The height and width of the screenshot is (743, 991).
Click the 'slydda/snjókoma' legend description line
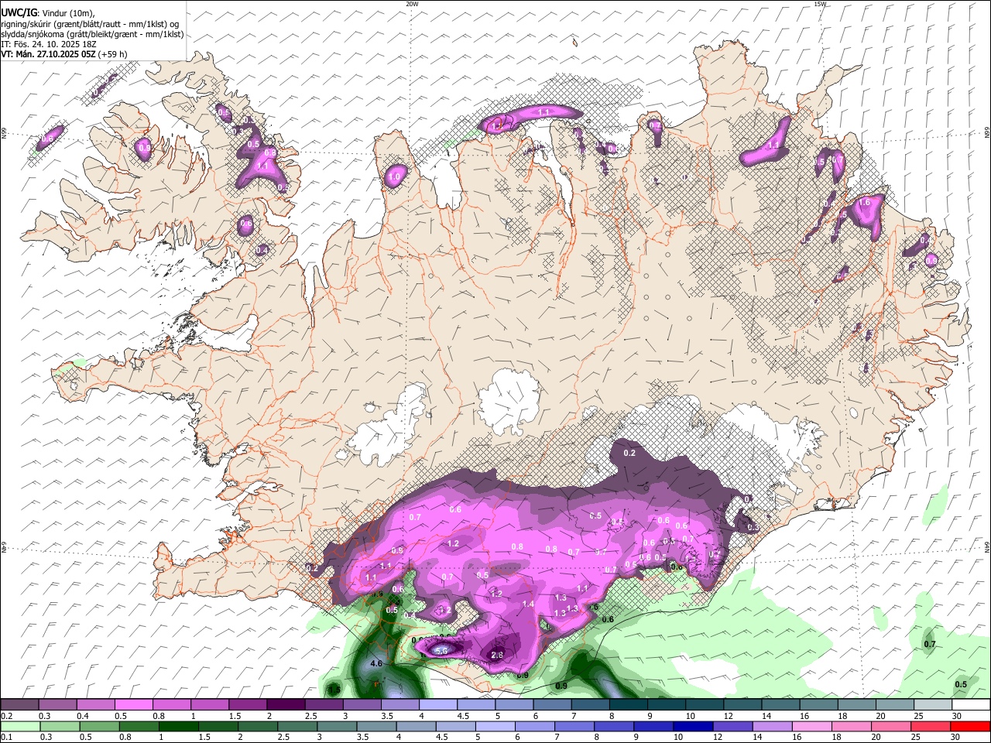[93, 34]
